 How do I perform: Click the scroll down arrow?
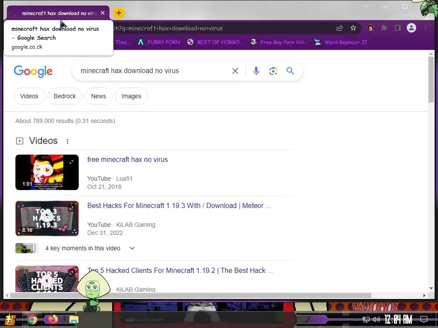point(431,288)
